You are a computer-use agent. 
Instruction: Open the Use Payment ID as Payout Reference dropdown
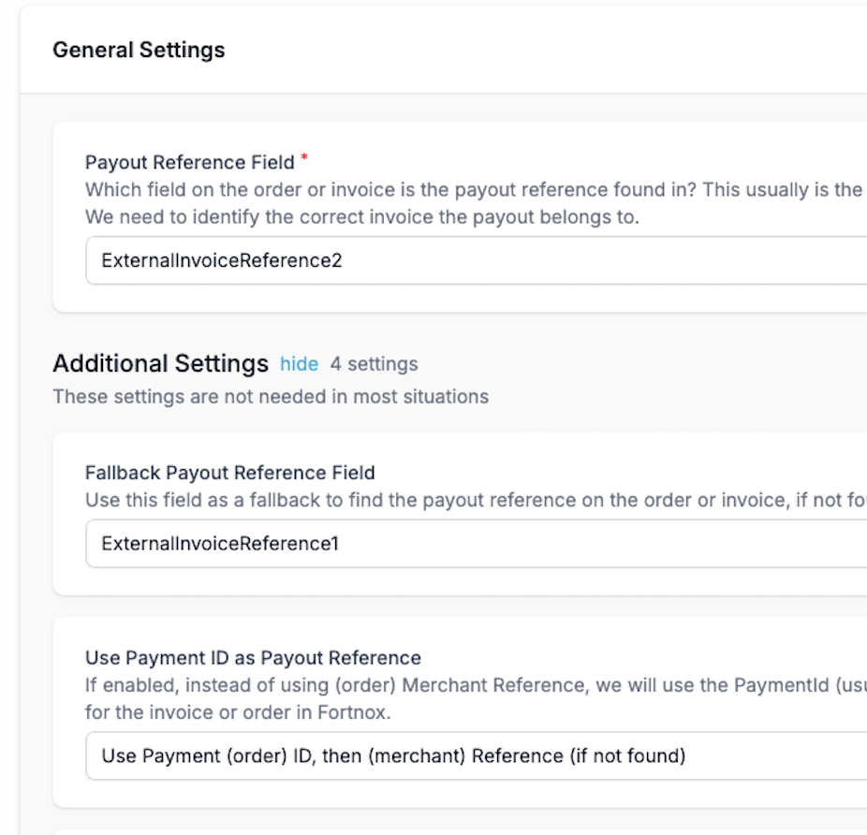click(476, 756)
